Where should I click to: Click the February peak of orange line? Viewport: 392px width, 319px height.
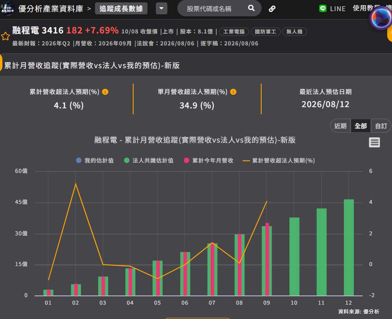click(76, 184)
